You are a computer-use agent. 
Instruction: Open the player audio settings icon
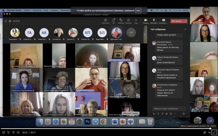click(x=204, y=132)
